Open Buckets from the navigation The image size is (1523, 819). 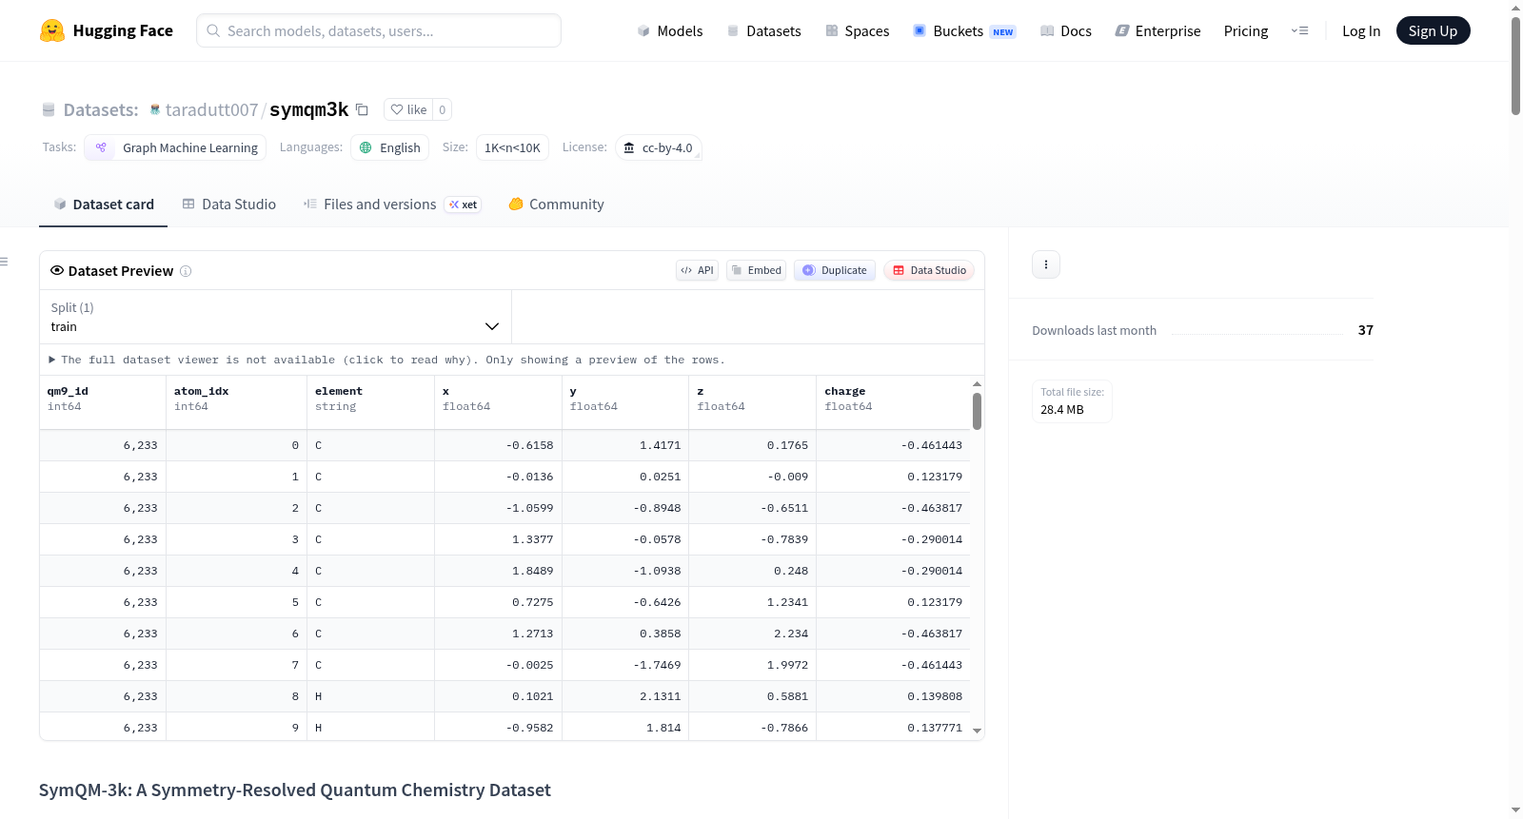click(x=964, y=30)
